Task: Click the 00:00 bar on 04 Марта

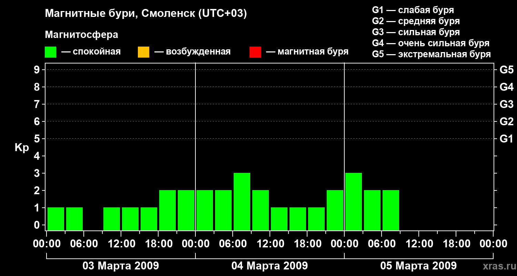Action: 205,210
